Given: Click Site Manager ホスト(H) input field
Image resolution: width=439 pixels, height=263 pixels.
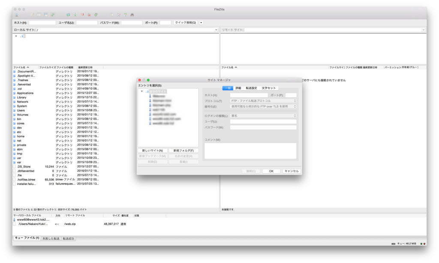Looking at the screenshot, I should coord(249,95).
